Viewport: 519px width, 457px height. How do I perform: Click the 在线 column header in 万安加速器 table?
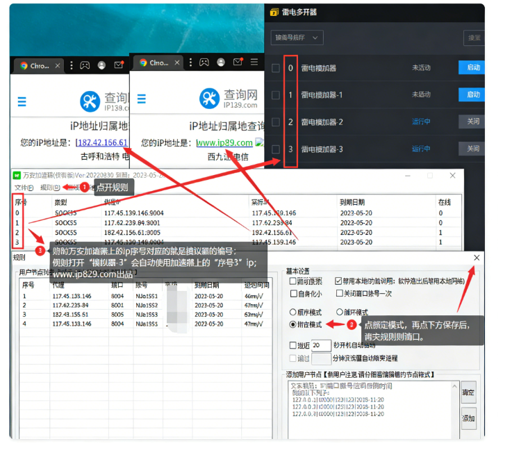click(445, 202)
